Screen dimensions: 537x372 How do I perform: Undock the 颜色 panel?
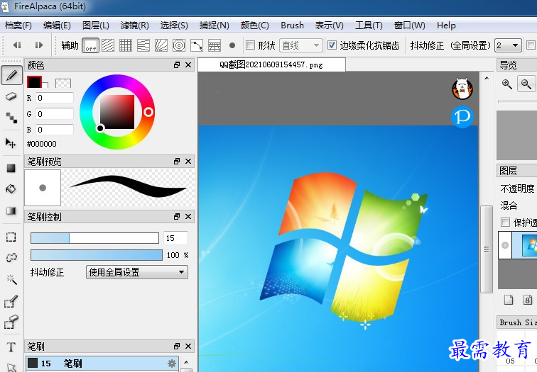tap(177, 65)
